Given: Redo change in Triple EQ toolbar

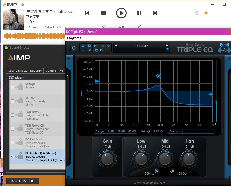Looking at the screenshot, I should click(x=102, y=46).
